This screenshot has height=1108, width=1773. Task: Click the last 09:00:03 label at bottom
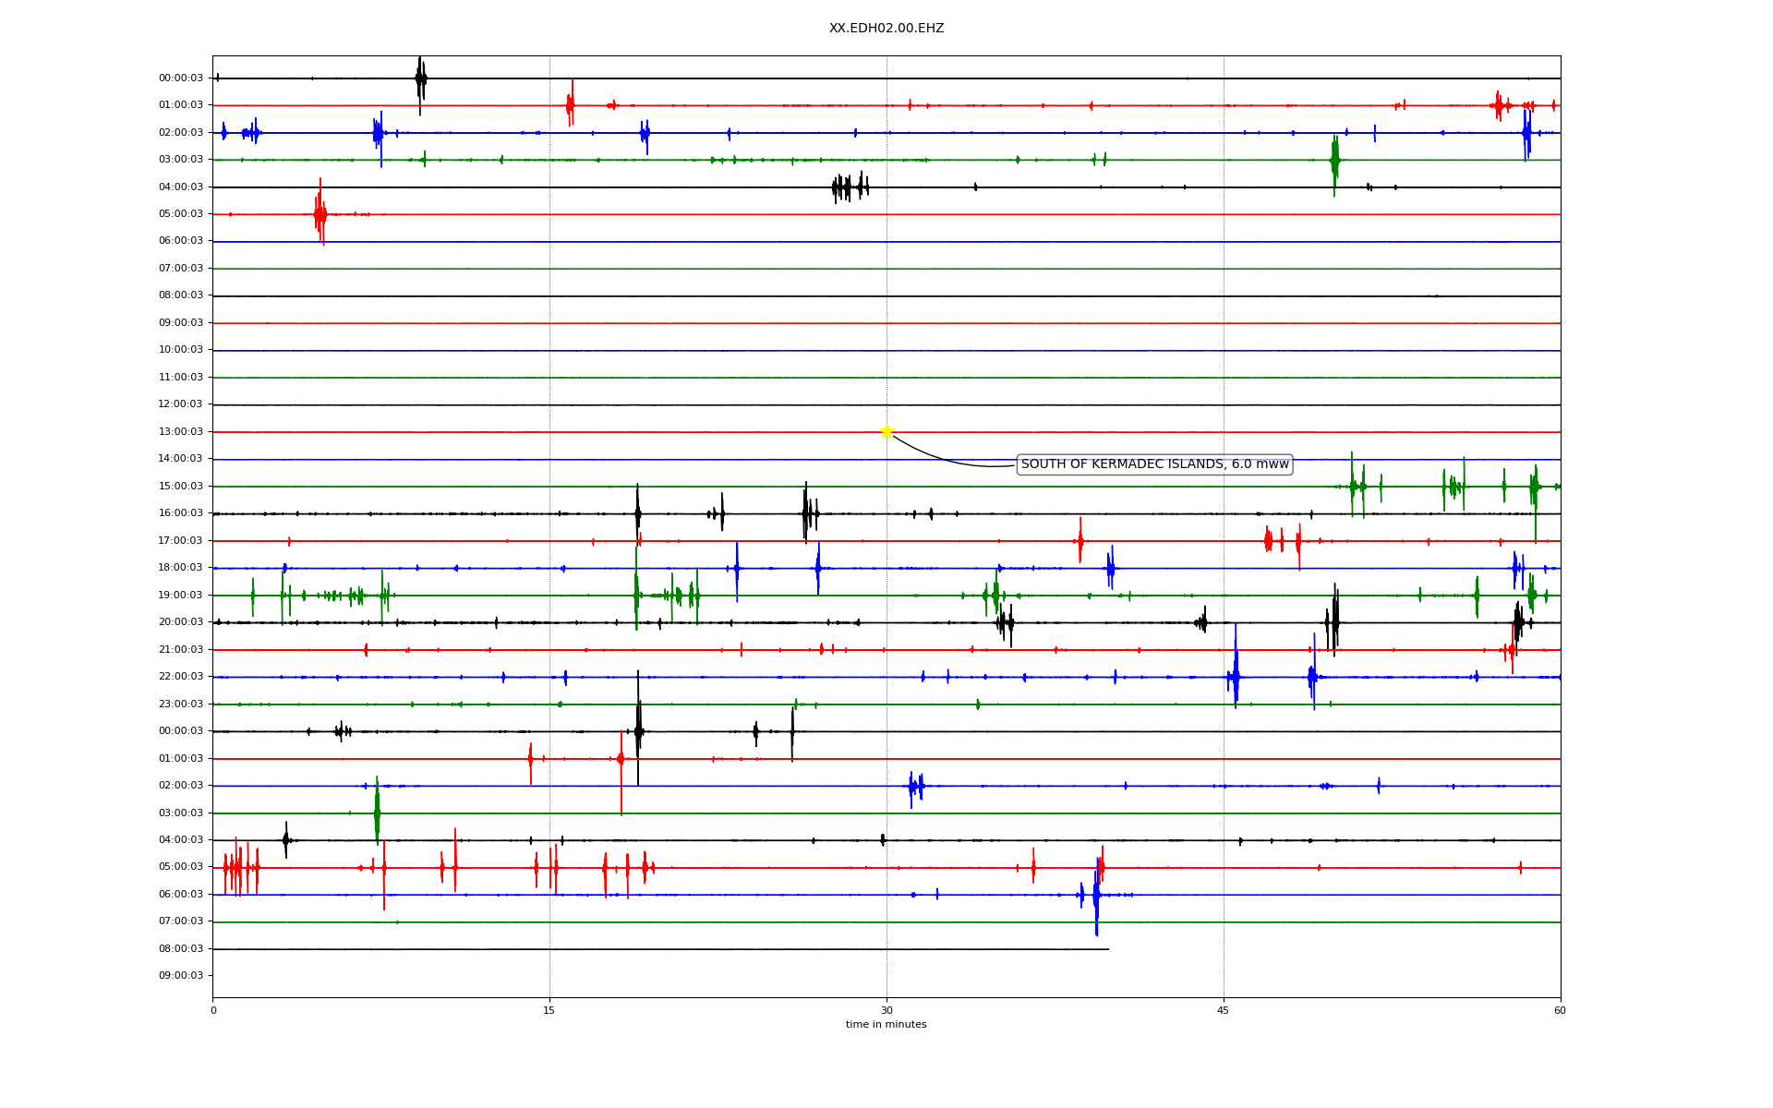(181, 976)
